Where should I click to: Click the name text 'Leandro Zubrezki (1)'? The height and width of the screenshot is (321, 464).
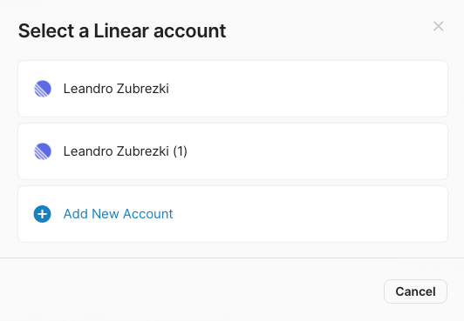tap(126, 151)
